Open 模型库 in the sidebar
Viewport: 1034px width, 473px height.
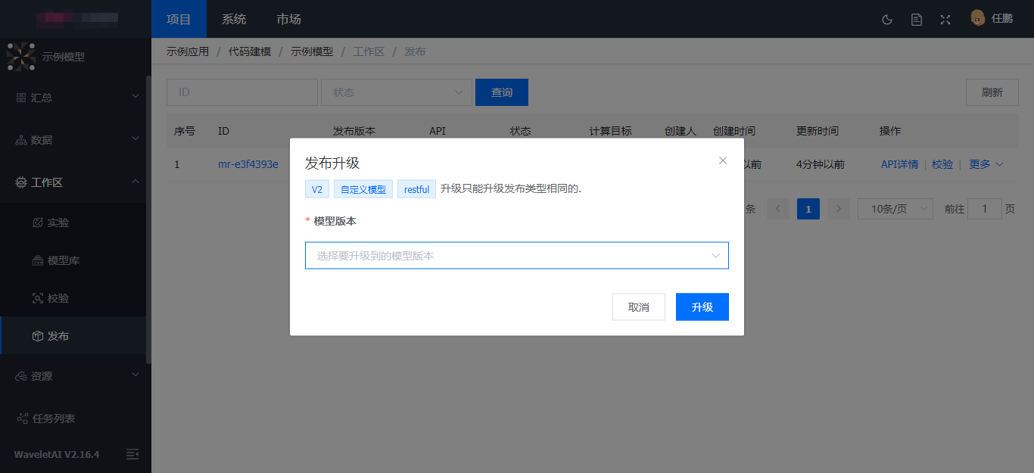point(64,260)
